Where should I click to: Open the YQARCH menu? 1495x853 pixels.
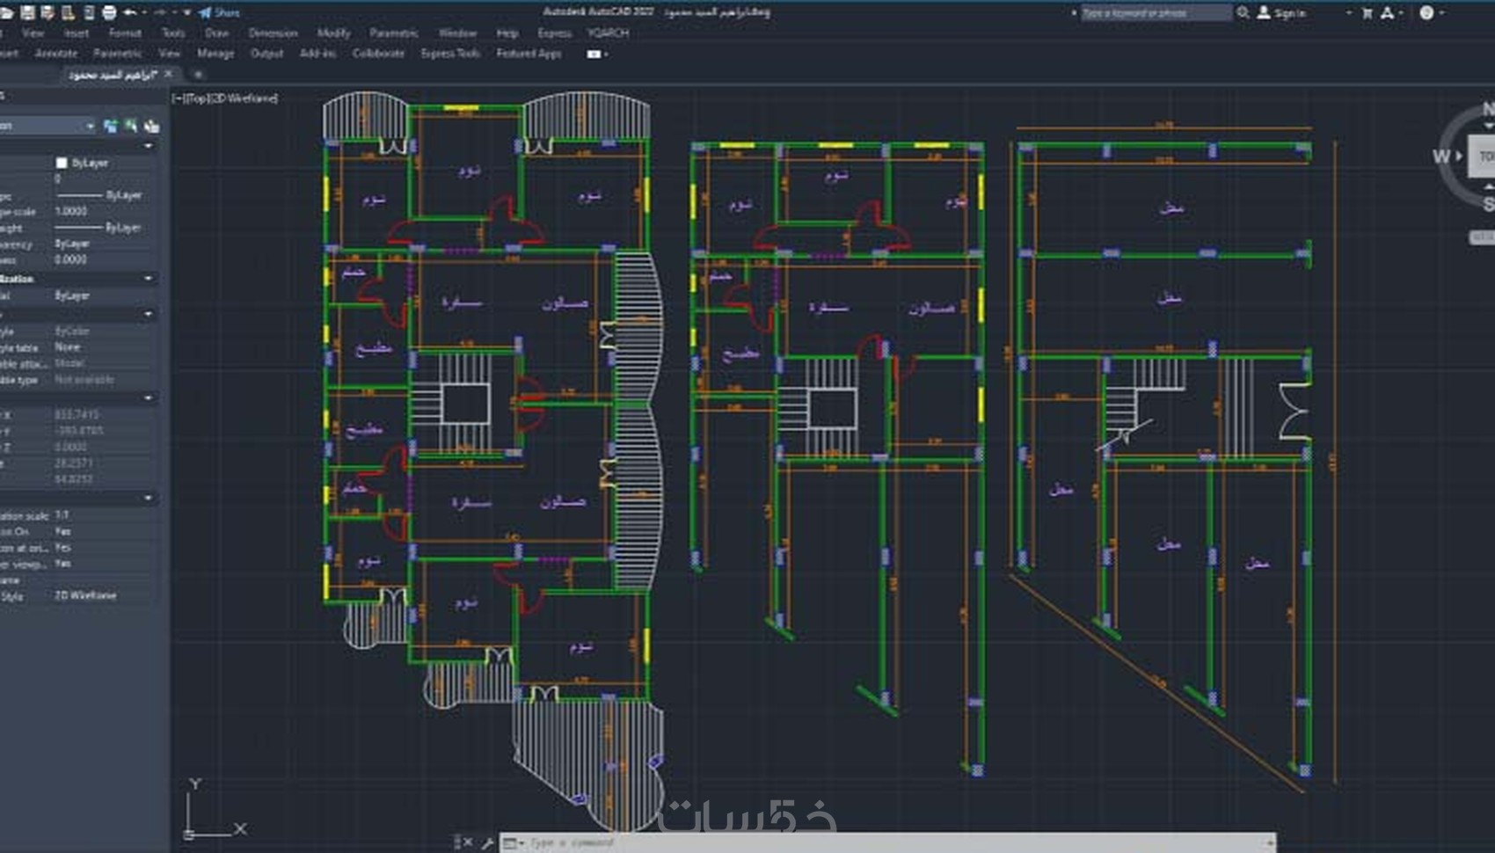608,33
